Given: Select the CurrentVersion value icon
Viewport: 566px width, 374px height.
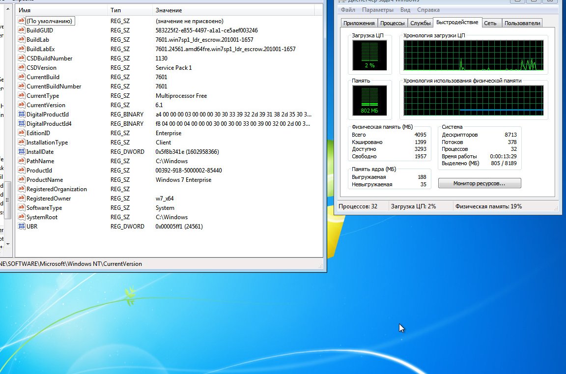Looking at the screenshot, I should coord(21,105).
